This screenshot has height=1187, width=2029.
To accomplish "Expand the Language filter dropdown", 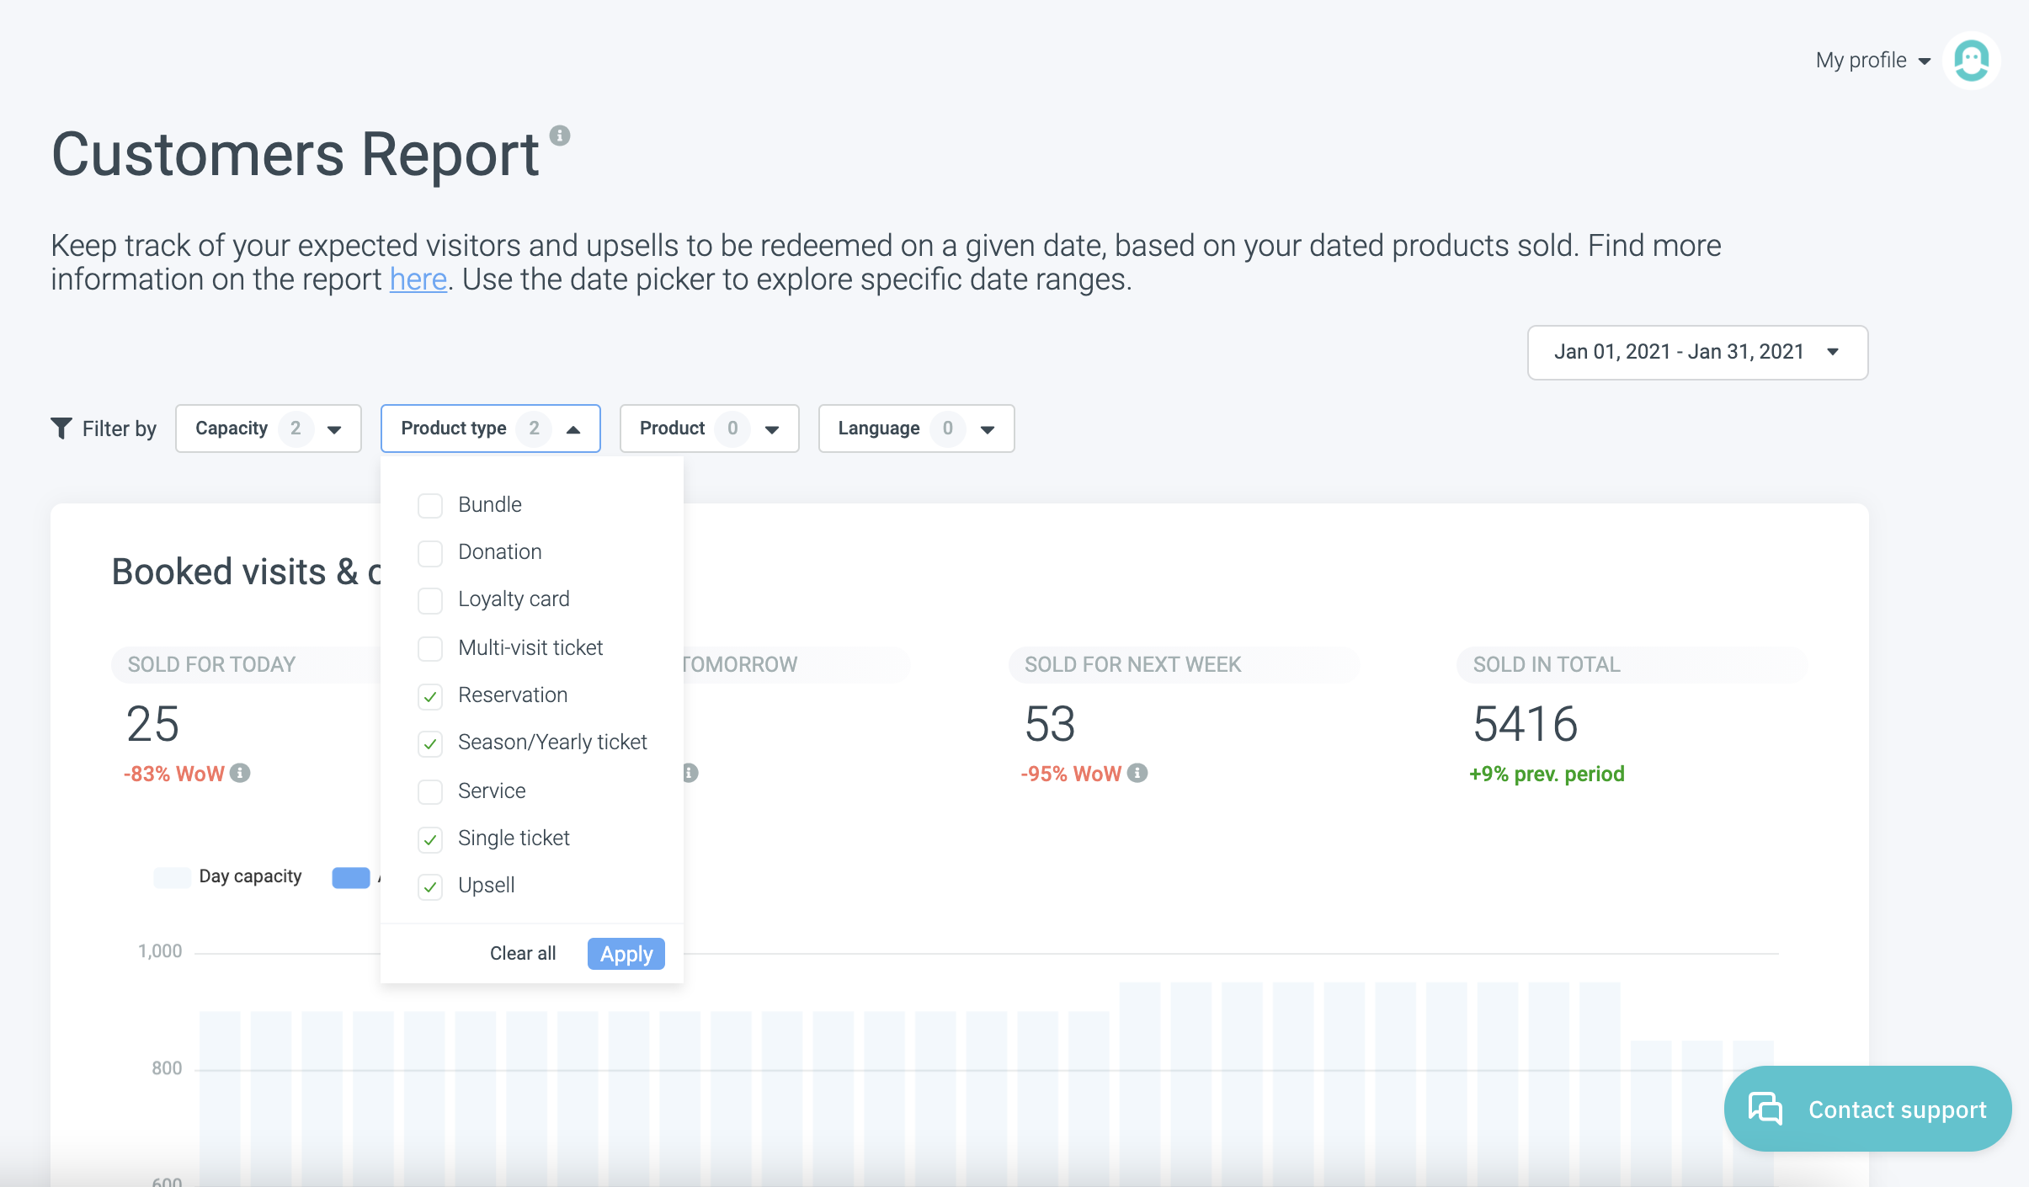I will tap(916, 428).
